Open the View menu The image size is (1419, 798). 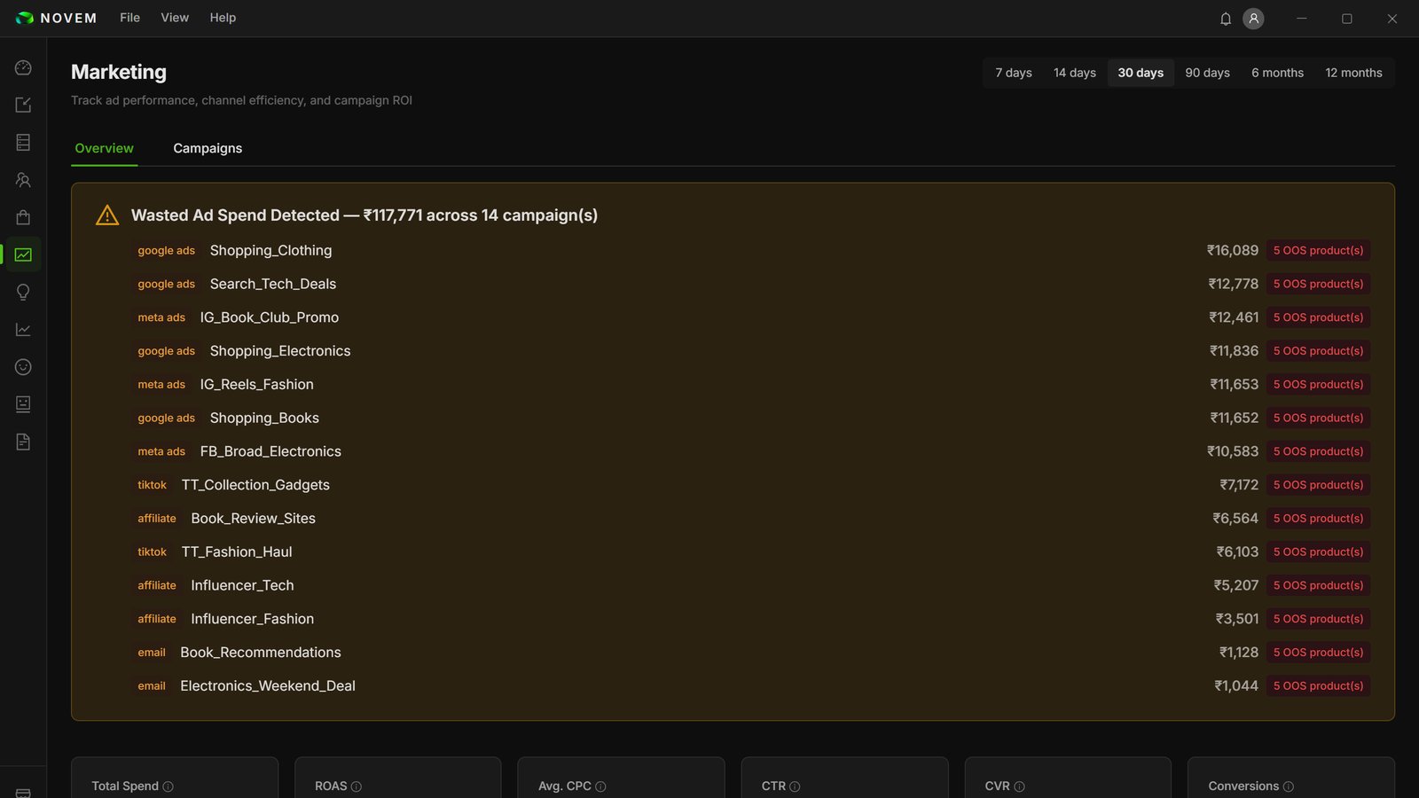tap(175, 18)
